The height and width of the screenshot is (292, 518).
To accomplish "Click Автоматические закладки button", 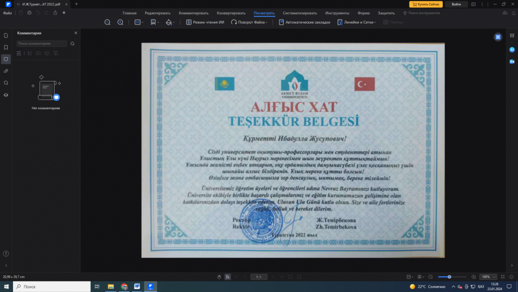I will pos(305,22).
